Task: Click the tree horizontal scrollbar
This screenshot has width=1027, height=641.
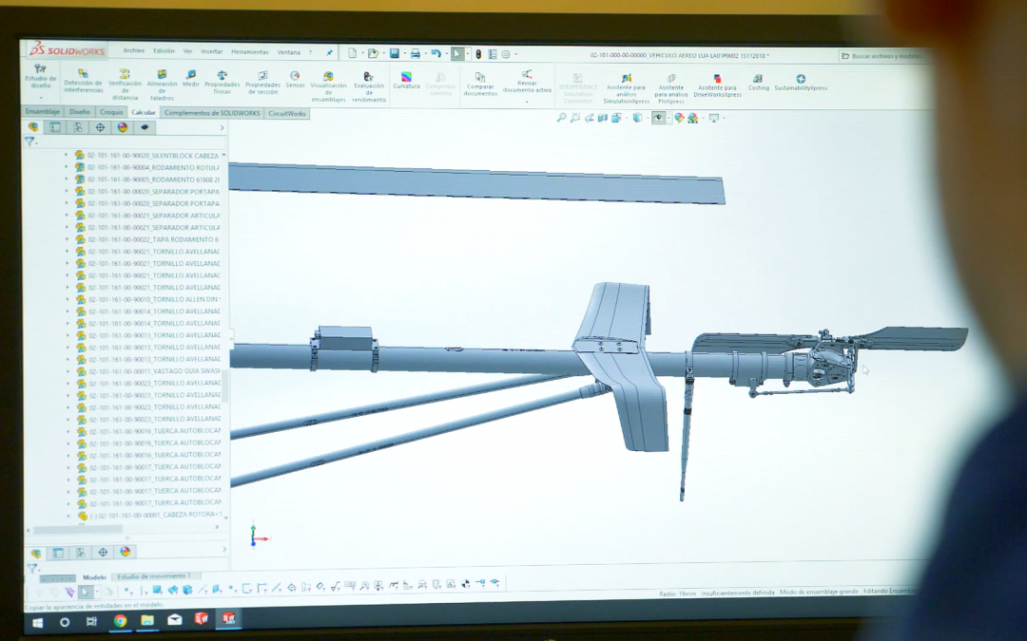Action: pyautogui.click(x=79, y=529)
